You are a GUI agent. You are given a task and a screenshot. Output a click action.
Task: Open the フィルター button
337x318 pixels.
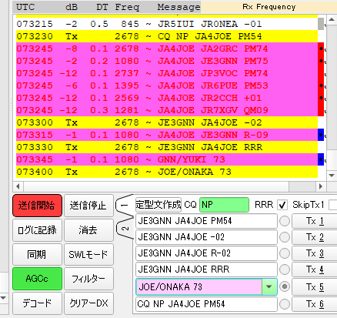(88, 279)
